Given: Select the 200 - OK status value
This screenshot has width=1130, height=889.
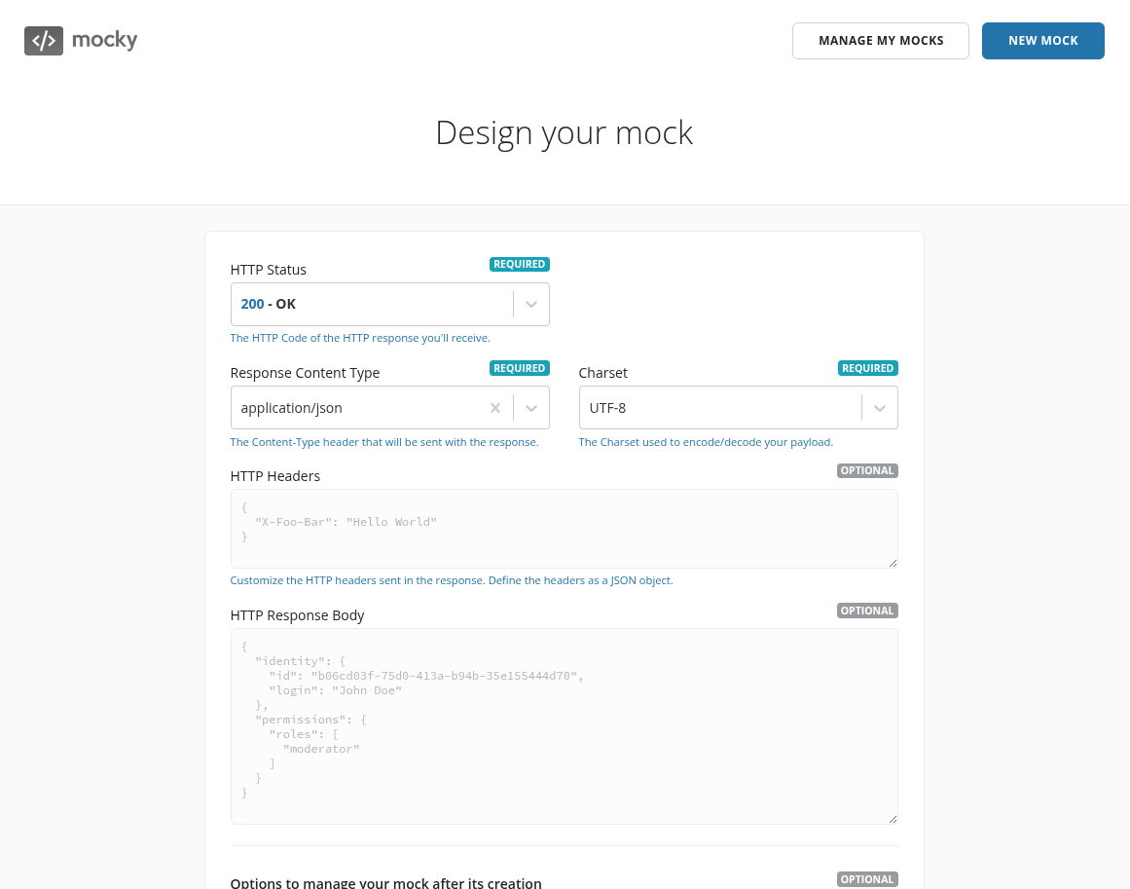Looking at the screenshot, I should pos(269,304).
